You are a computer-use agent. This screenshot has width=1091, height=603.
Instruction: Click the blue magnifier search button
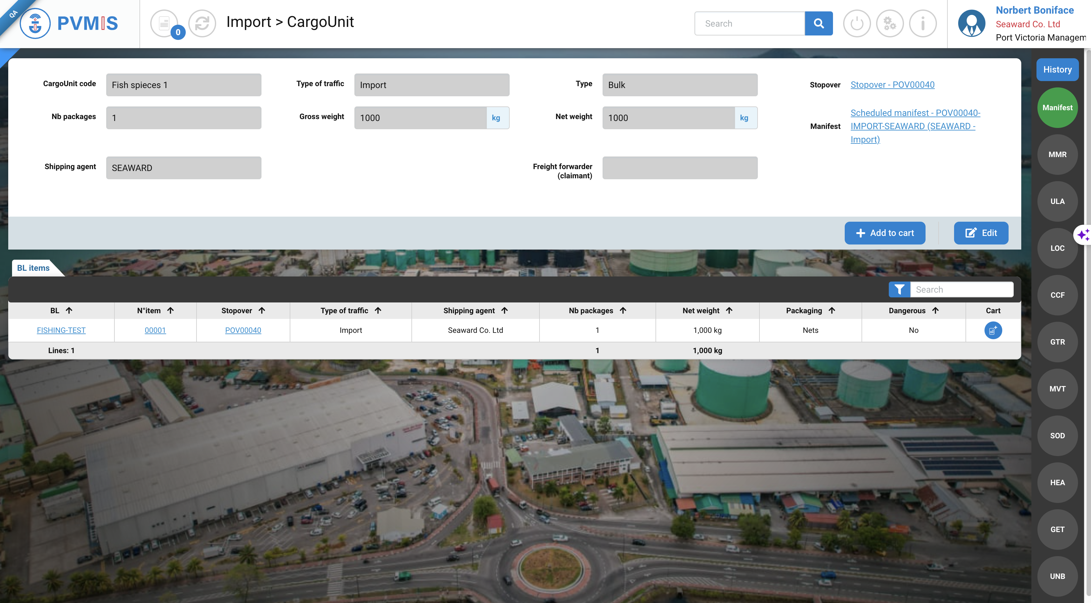pos(818,23)
